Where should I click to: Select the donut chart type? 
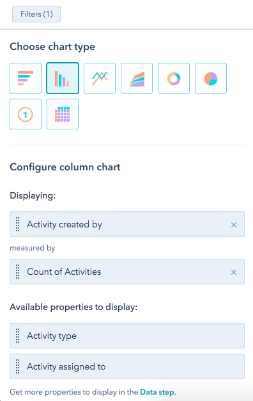pyautogui.click(x=174, y=78)
